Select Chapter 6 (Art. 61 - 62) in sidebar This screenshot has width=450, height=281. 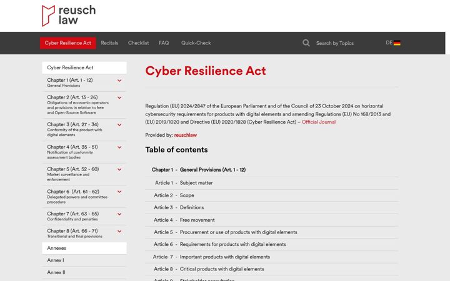pos(73,192)
